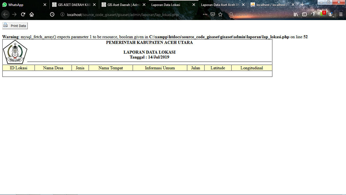346x195 pixels.
Task: Open the hamburger menu
Action: click(341, 14)
